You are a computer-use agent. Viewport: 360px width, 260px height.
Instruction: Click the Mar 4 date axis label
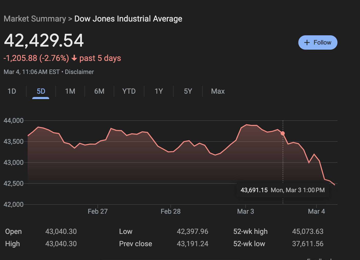pyautogui.click(x=316, y=211)
